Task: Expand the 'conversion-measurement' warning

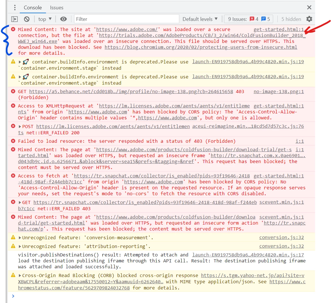Action: click(20, 238)
